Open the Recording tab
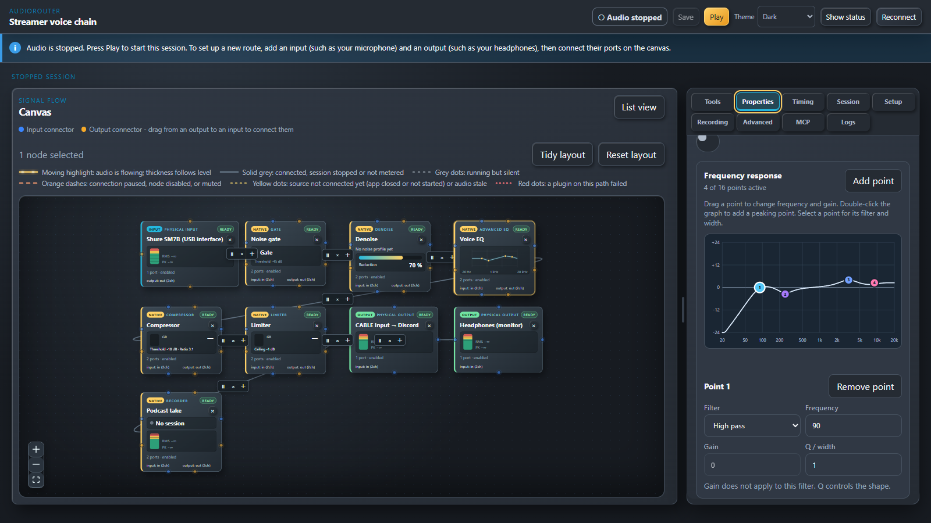931x523 pixels. (712, 122)
